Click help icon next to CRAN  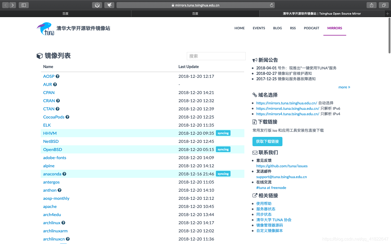tap(58, 101)
